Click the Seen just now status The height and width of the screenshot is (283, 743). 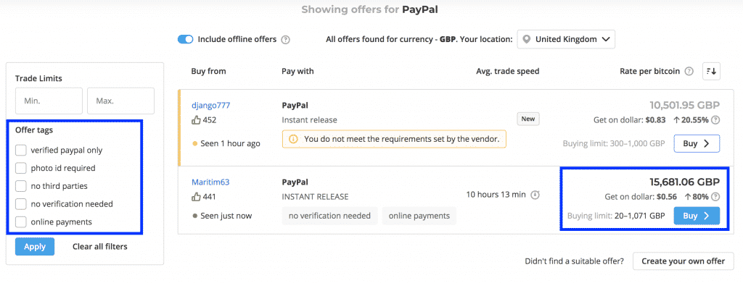coord(222,216)
